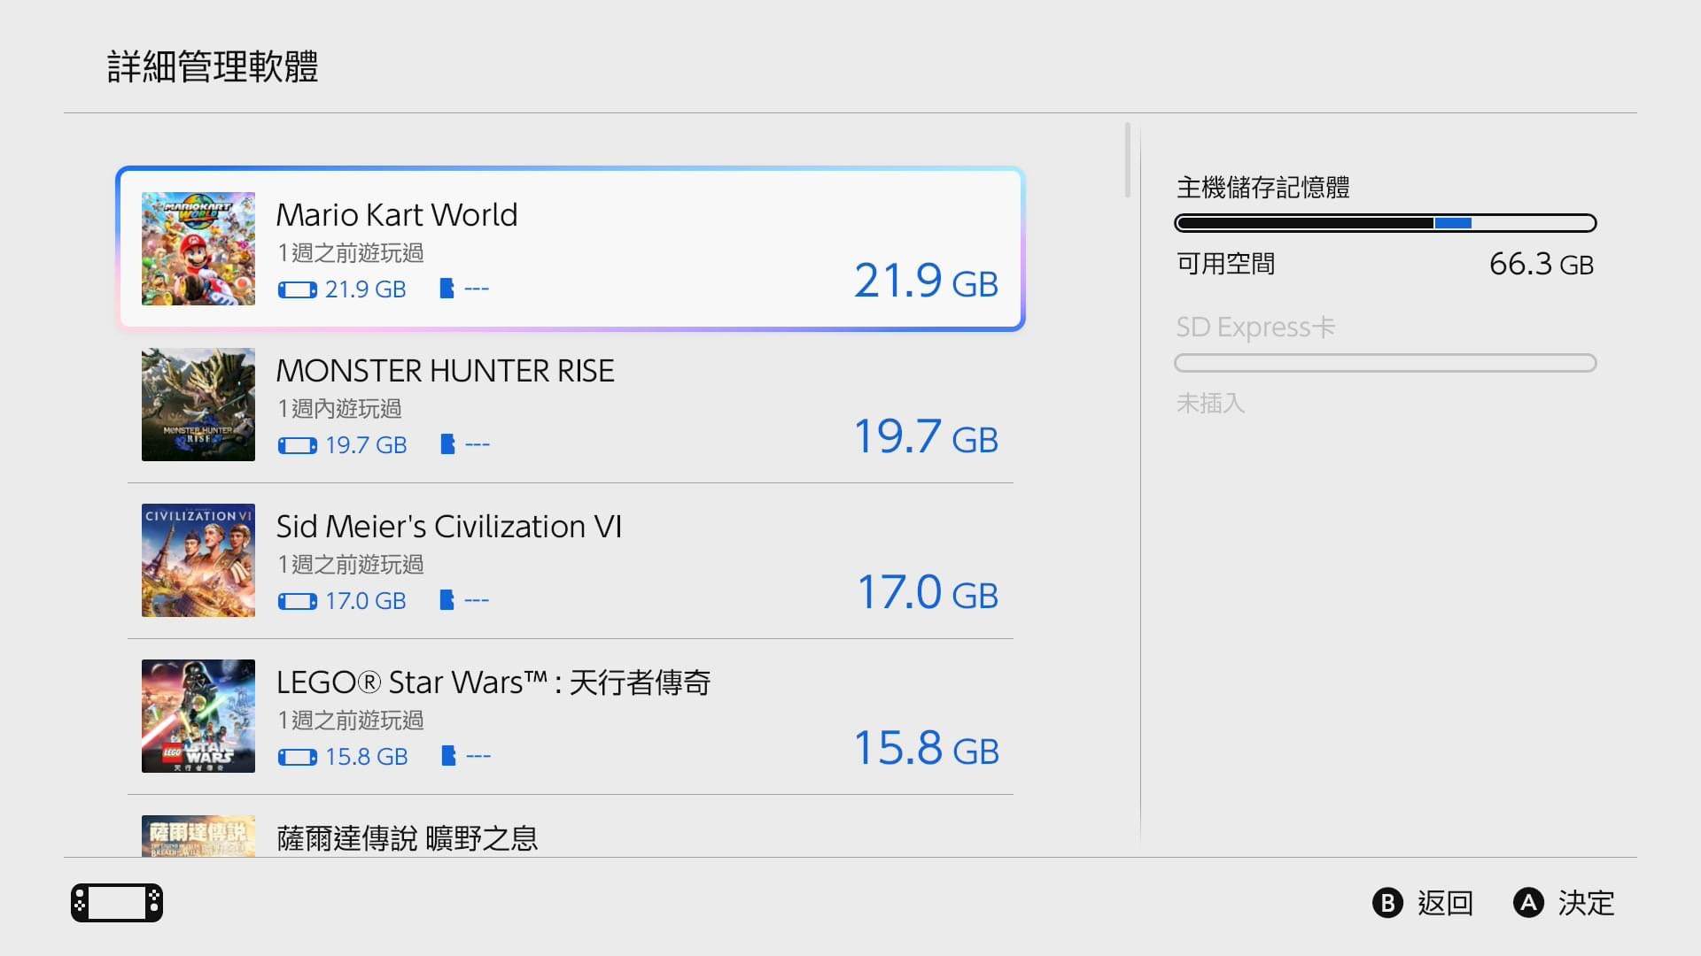Image resolution: width=1701 pixels, height=956 pixels.
Task: Select the MONSTER HUNTER RISE title entry
Action: (x=445, y=371)
